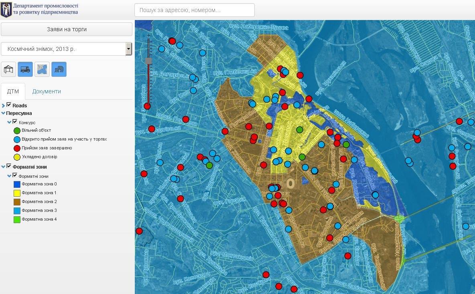Select the ДТМ tab
Viewport: 475px width, 294px height.
13,91
